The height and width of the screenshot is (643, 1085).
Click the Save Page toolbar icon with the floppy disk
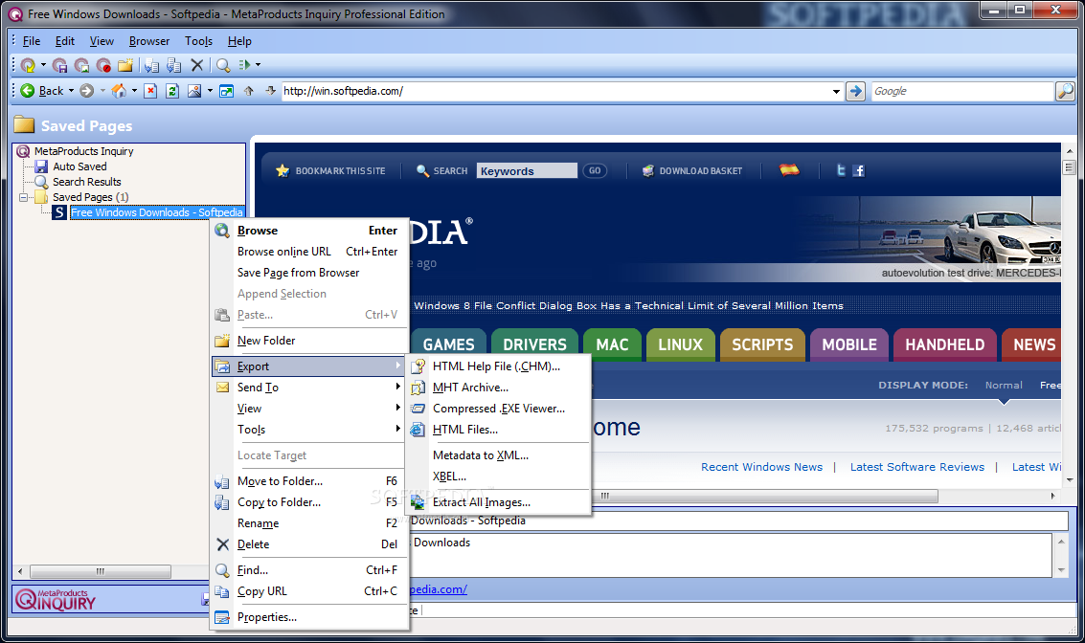(x=60, y=65)
